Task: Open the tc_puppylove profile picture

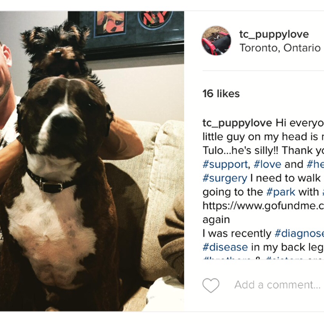Action: [x=216, y=40]
